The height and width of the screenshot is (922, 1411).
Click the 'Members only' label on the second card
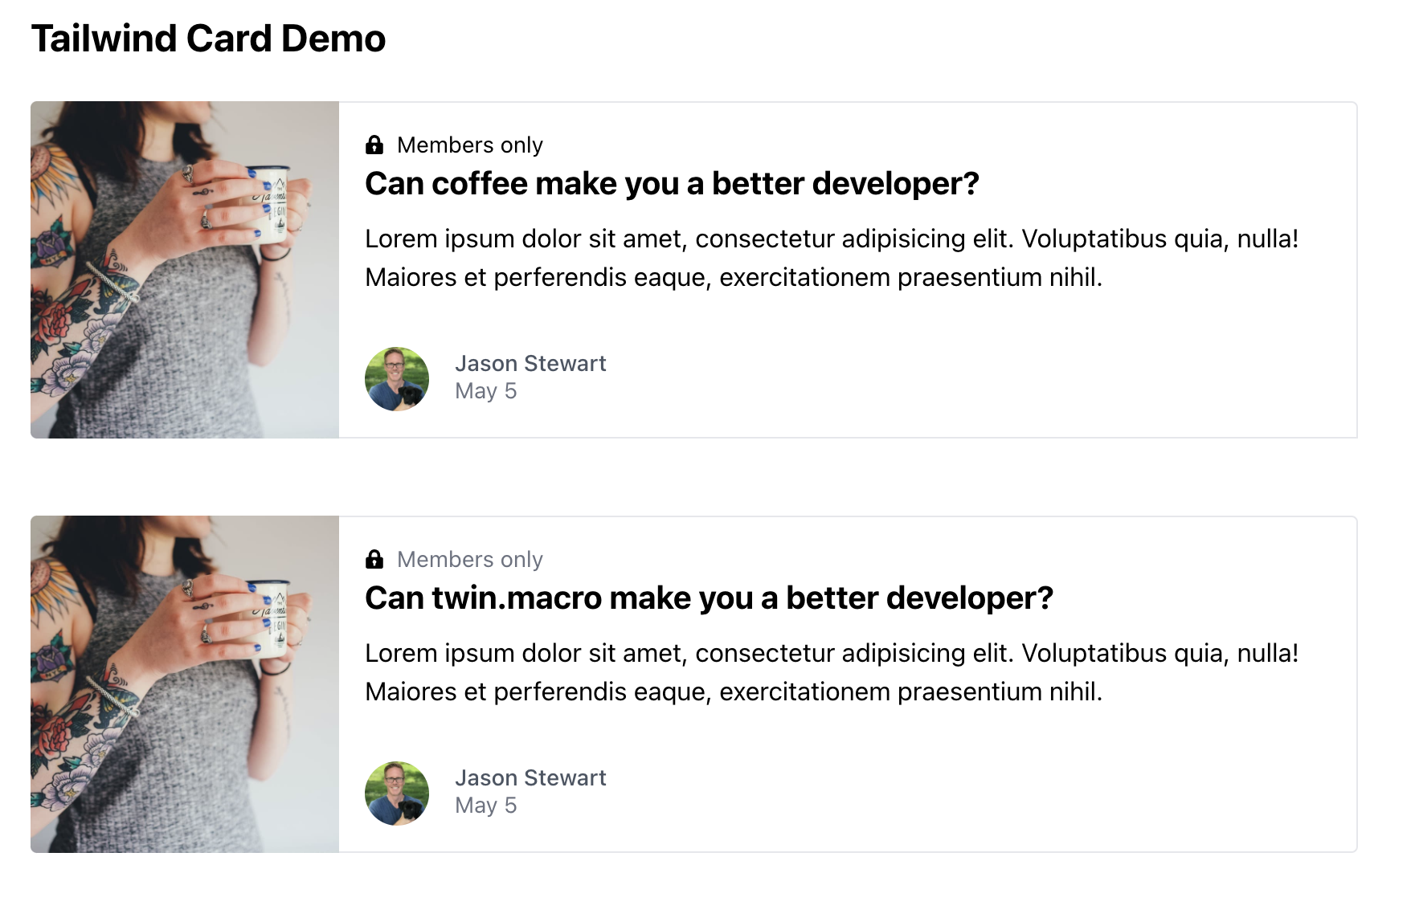click(x=470, y=559)
